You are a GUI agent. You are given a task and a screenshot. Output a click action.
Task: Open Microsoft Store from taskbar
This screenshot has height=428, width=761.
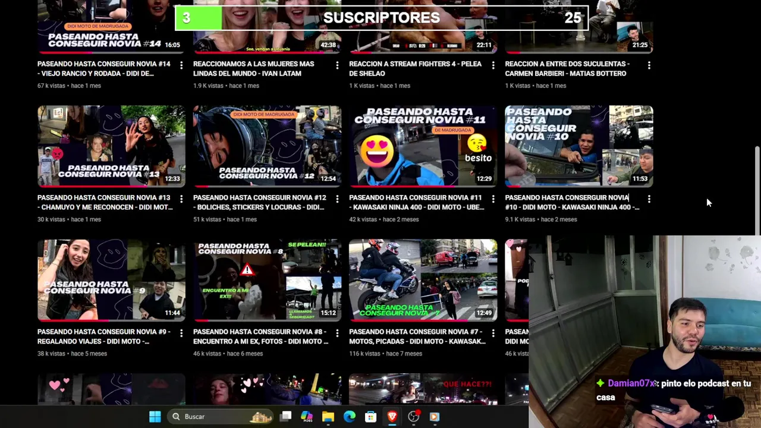tap(370, 417)
